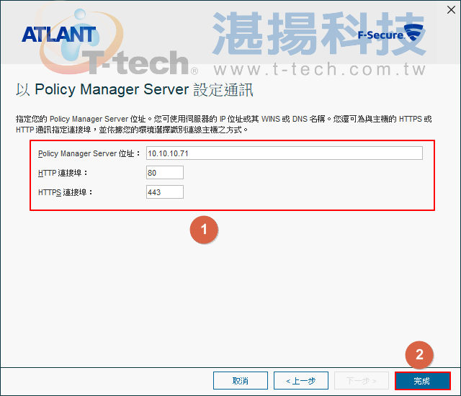Close the installer dialog with the X
This screenshot has height=396, width=461.
[x=451, y=10]
